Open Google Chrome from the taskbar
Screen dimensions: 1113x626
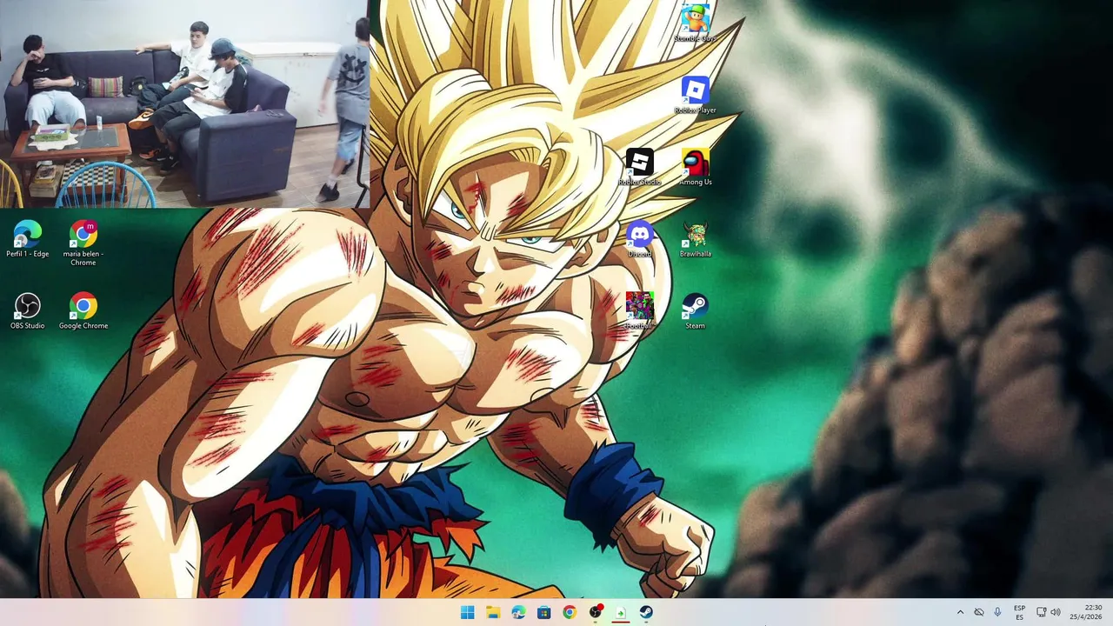coord(570,612)
